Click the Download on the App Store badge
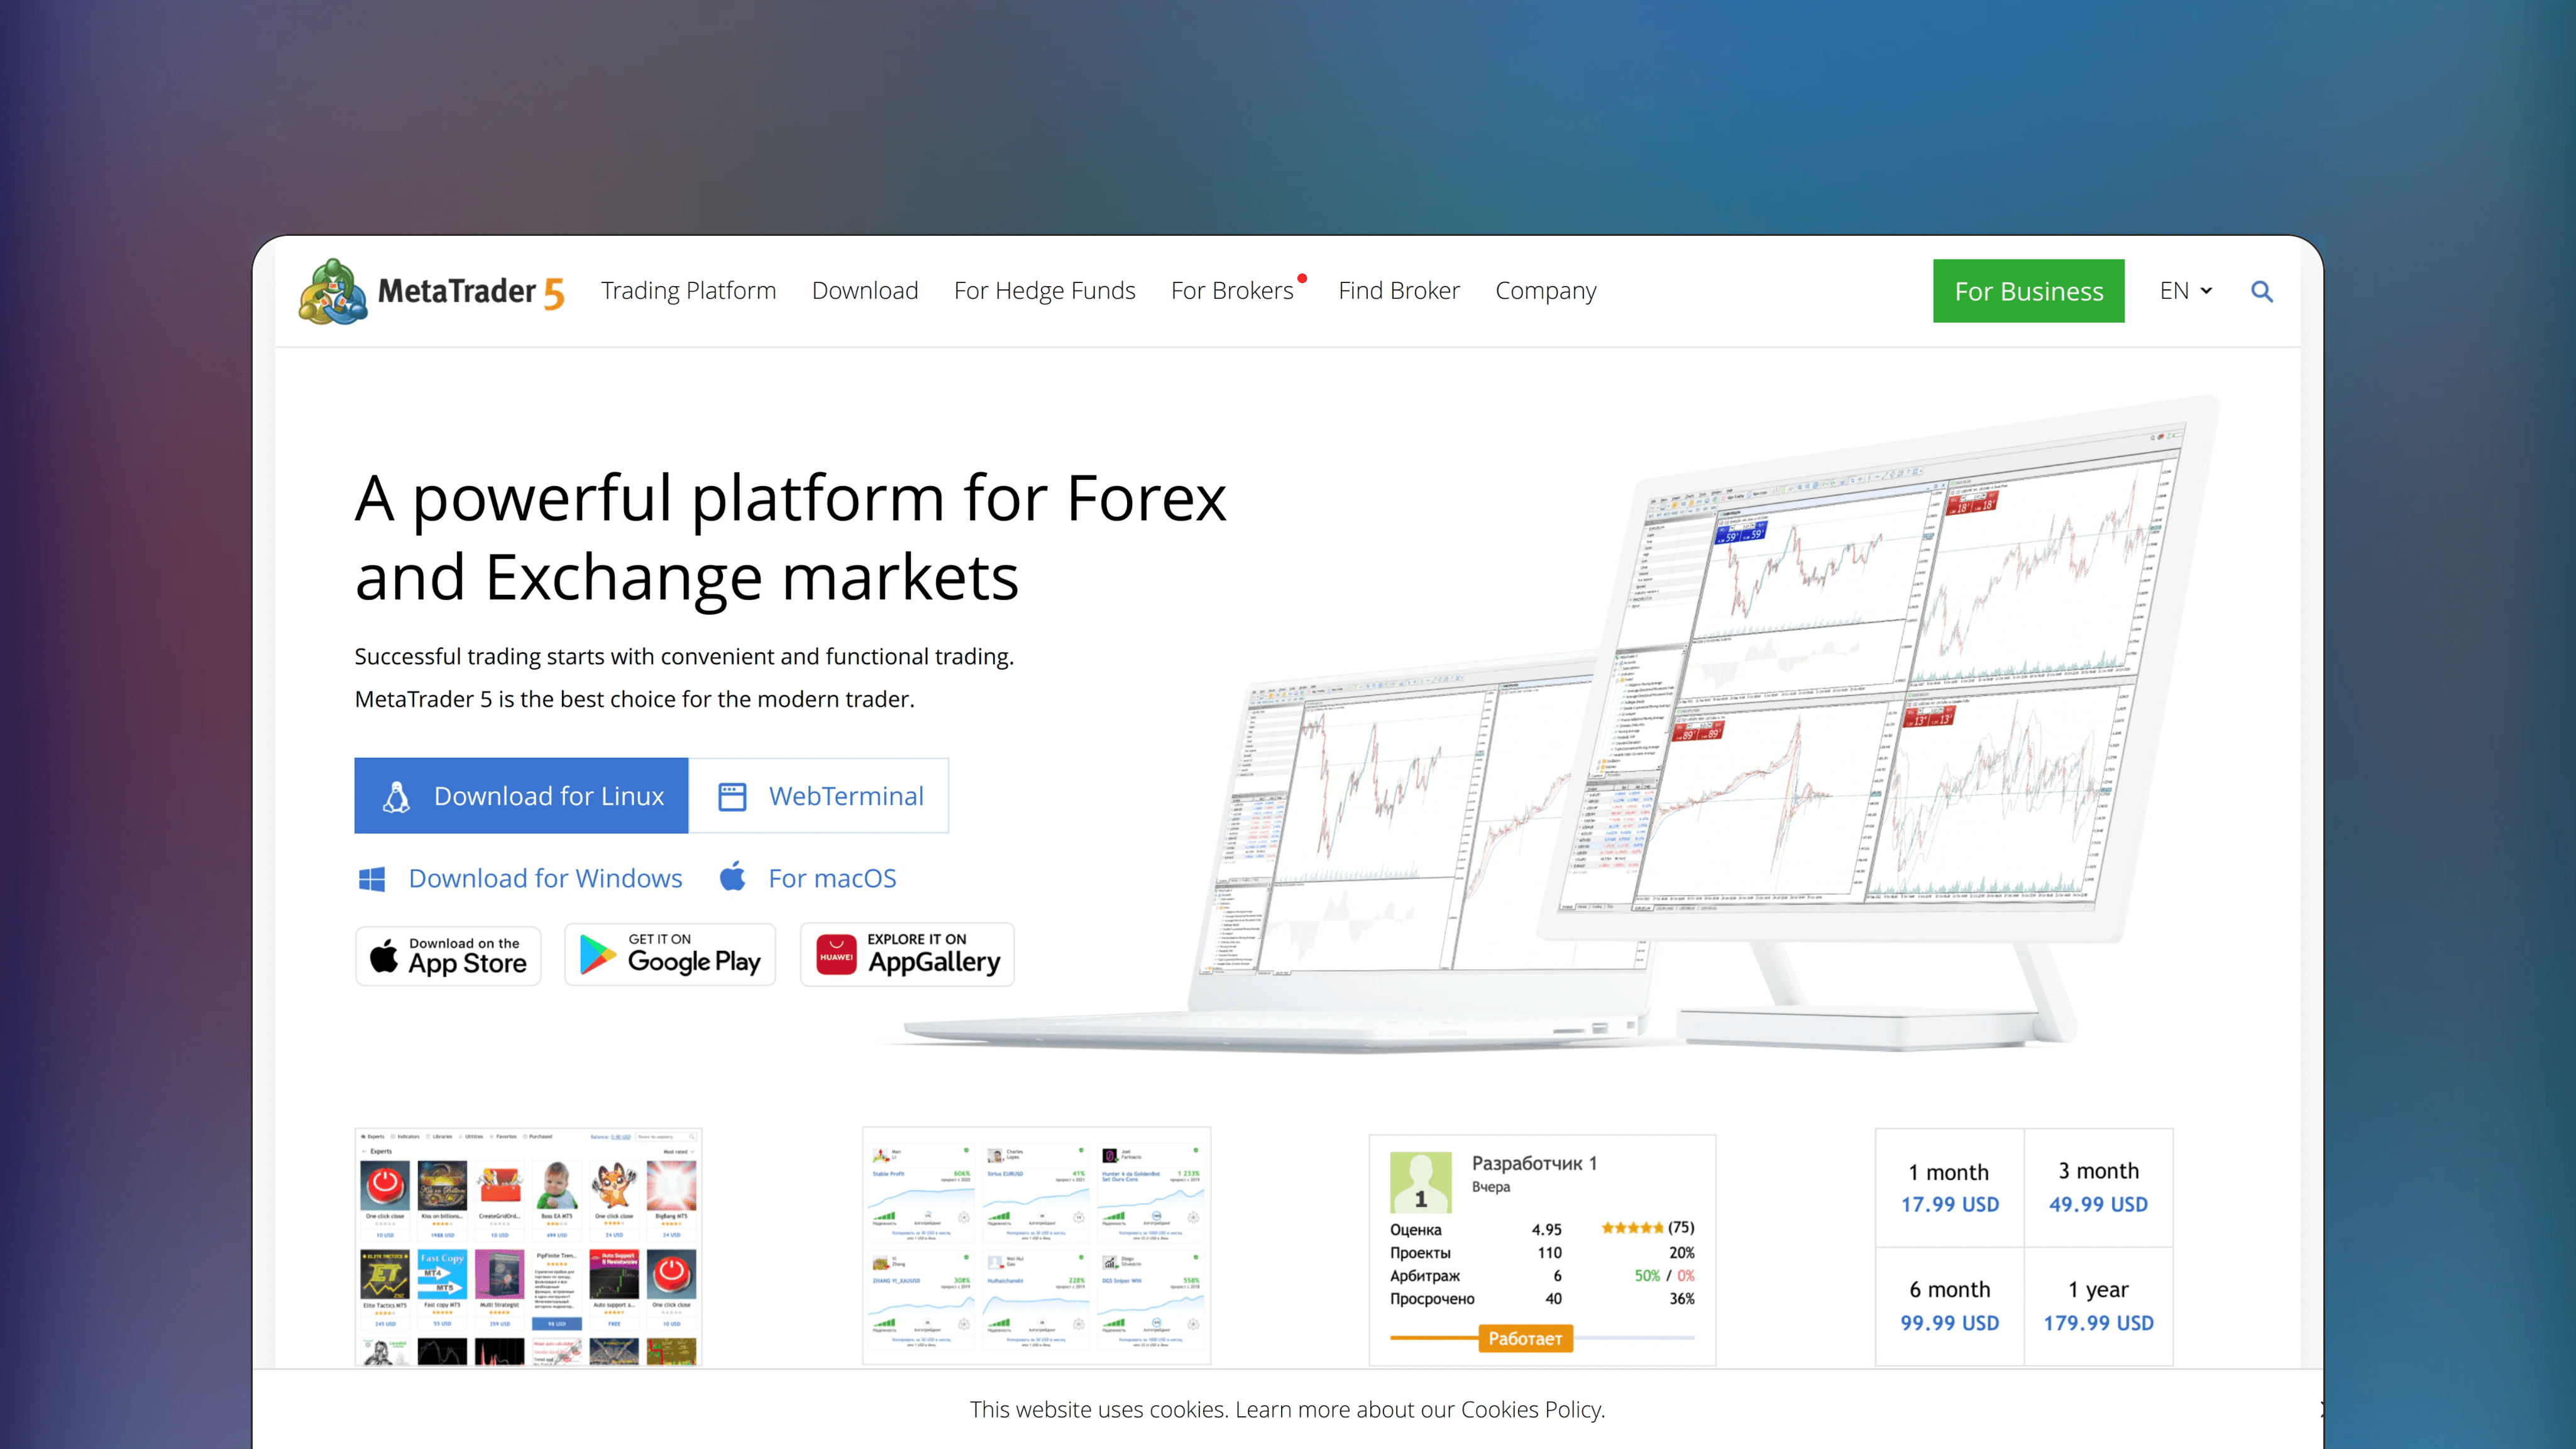Viewport: 2576px width, 1449px height. [x=447, y=955]
